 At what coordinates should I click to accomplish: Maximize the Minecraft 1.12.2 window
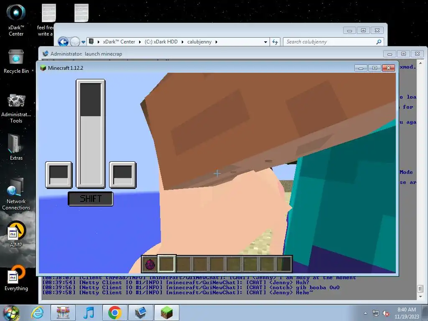374,68
